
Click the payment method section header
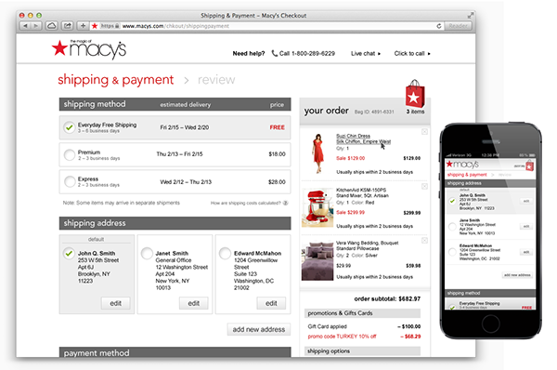tap(175, 352)
